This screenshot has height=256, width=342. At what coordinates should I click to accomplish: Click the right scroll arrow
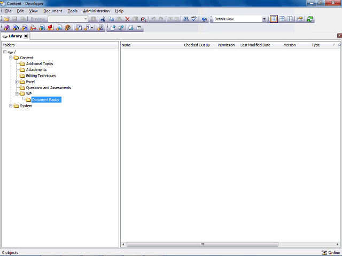[x=337, y=244]
